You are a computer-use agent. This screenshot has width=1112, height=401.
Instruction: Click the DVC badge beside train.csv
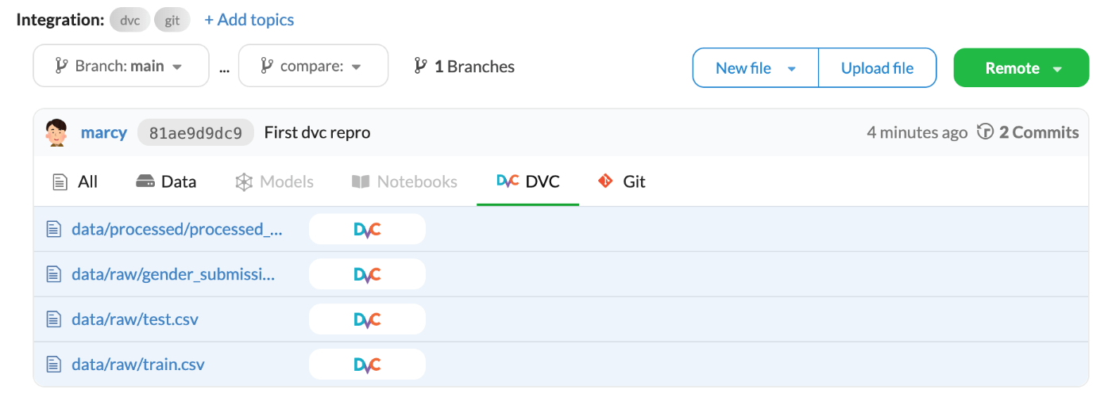point(367,365)
